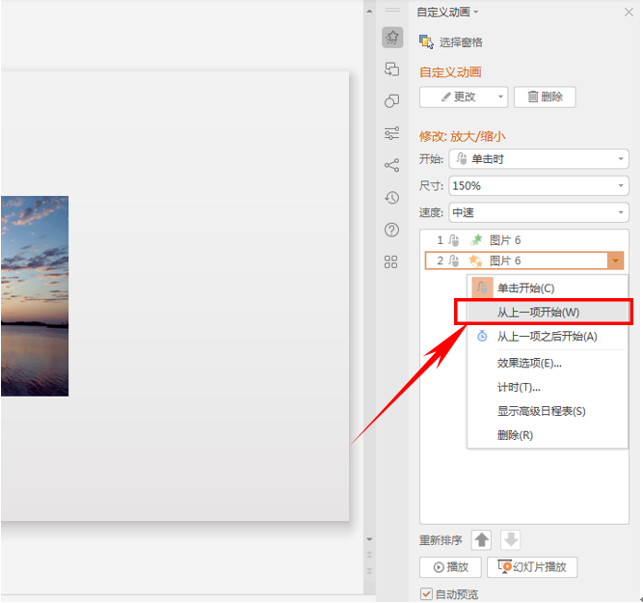Open the 更改 button dropdown arrow
Image resolution: width=643 pixels, height=603 pixels.
(500, 96)
